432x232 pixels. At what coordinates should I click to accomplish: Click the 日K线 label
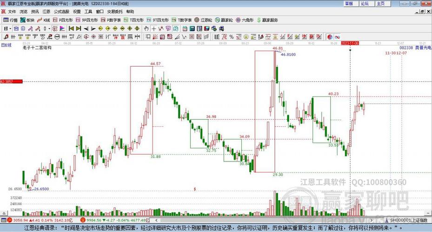[x=6, y=45]
